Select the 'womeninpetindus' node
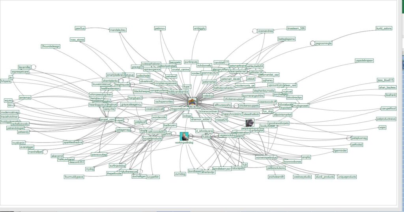 pos(266,157)
